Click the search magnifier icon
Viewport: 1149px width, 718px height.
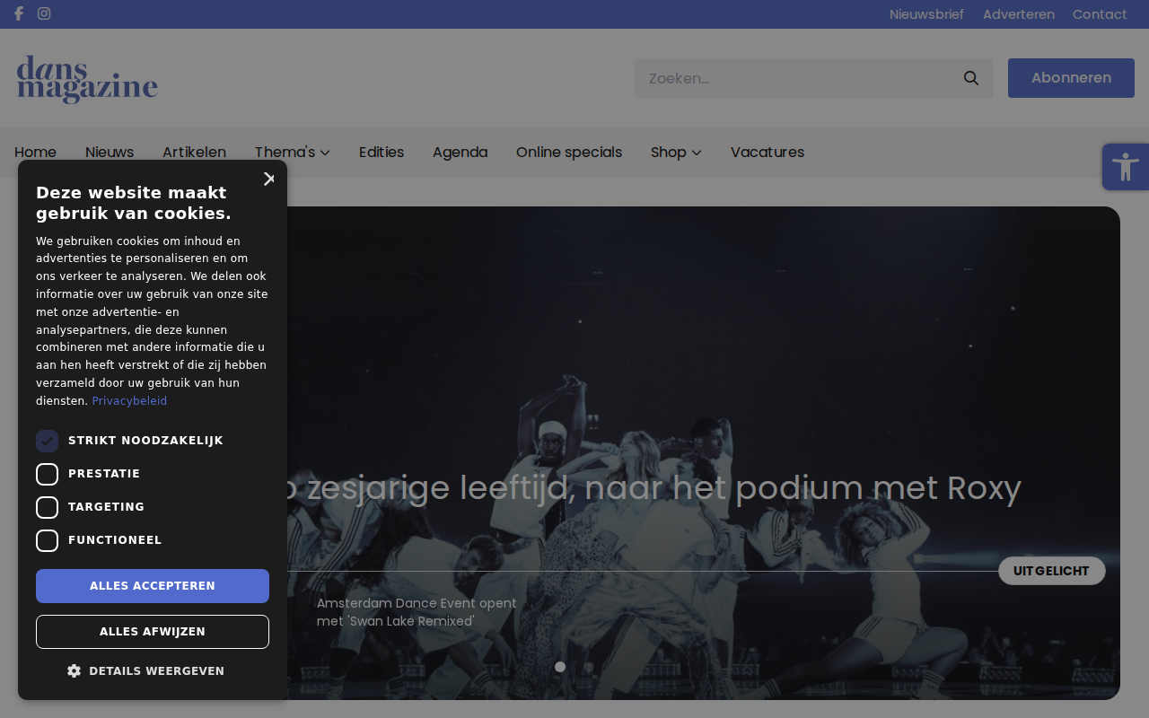[x=971, y=78]
